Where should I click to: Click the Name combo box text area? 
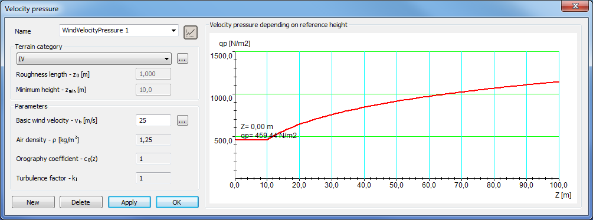coord(114,31)
